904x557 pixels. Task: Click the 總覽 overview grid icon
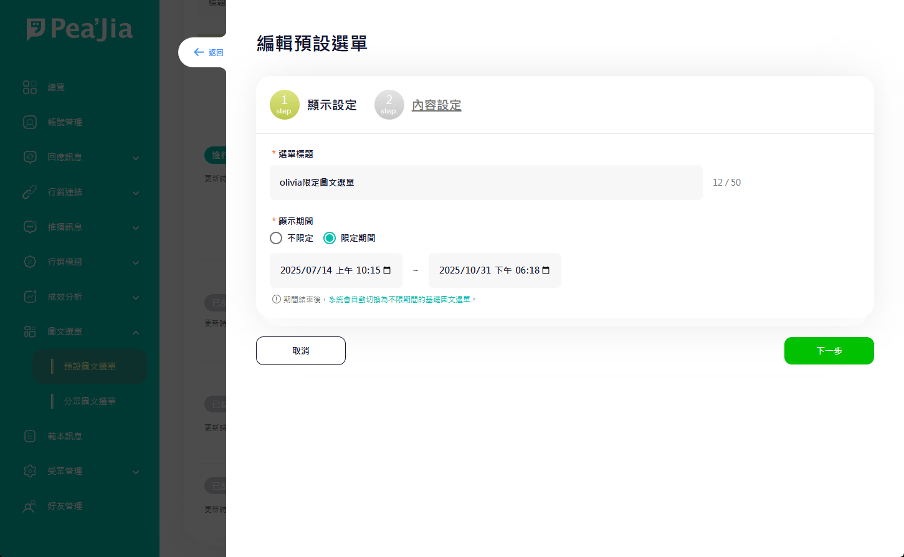[30, 87]
